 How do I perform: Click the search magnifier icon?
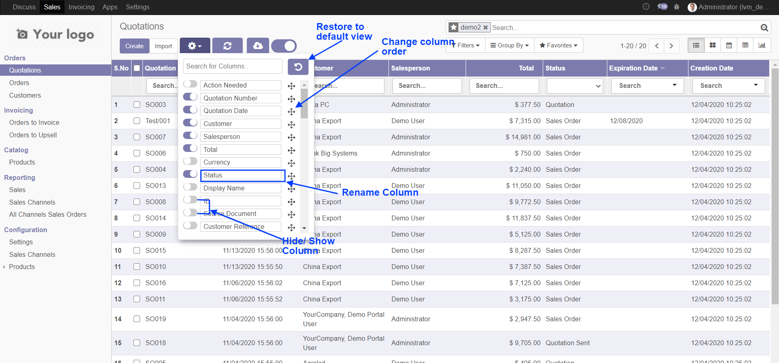coord(764,28)
